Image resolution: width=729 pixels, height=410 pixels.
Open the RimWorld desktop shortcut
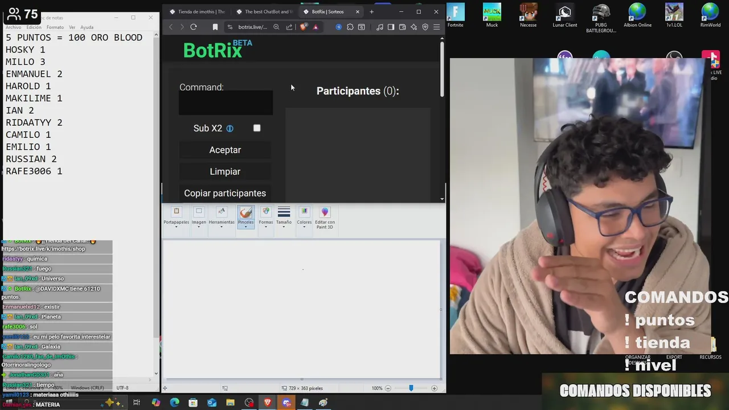[x=710, y=15]
